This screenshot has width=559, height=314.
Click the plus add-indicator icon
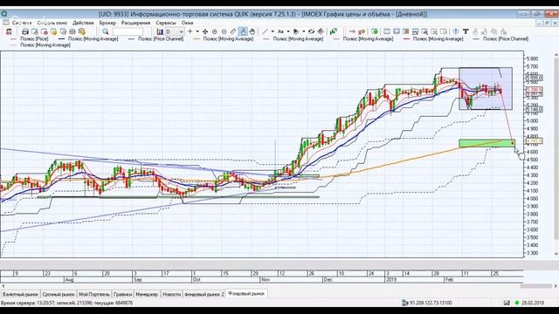190,31
